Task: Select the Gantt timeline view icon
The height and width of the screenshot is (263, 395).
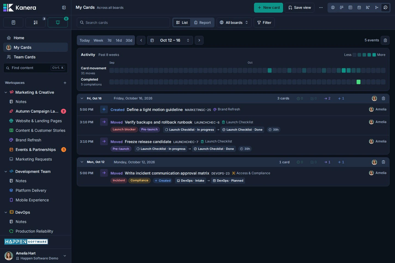Action: pos(368,7)
